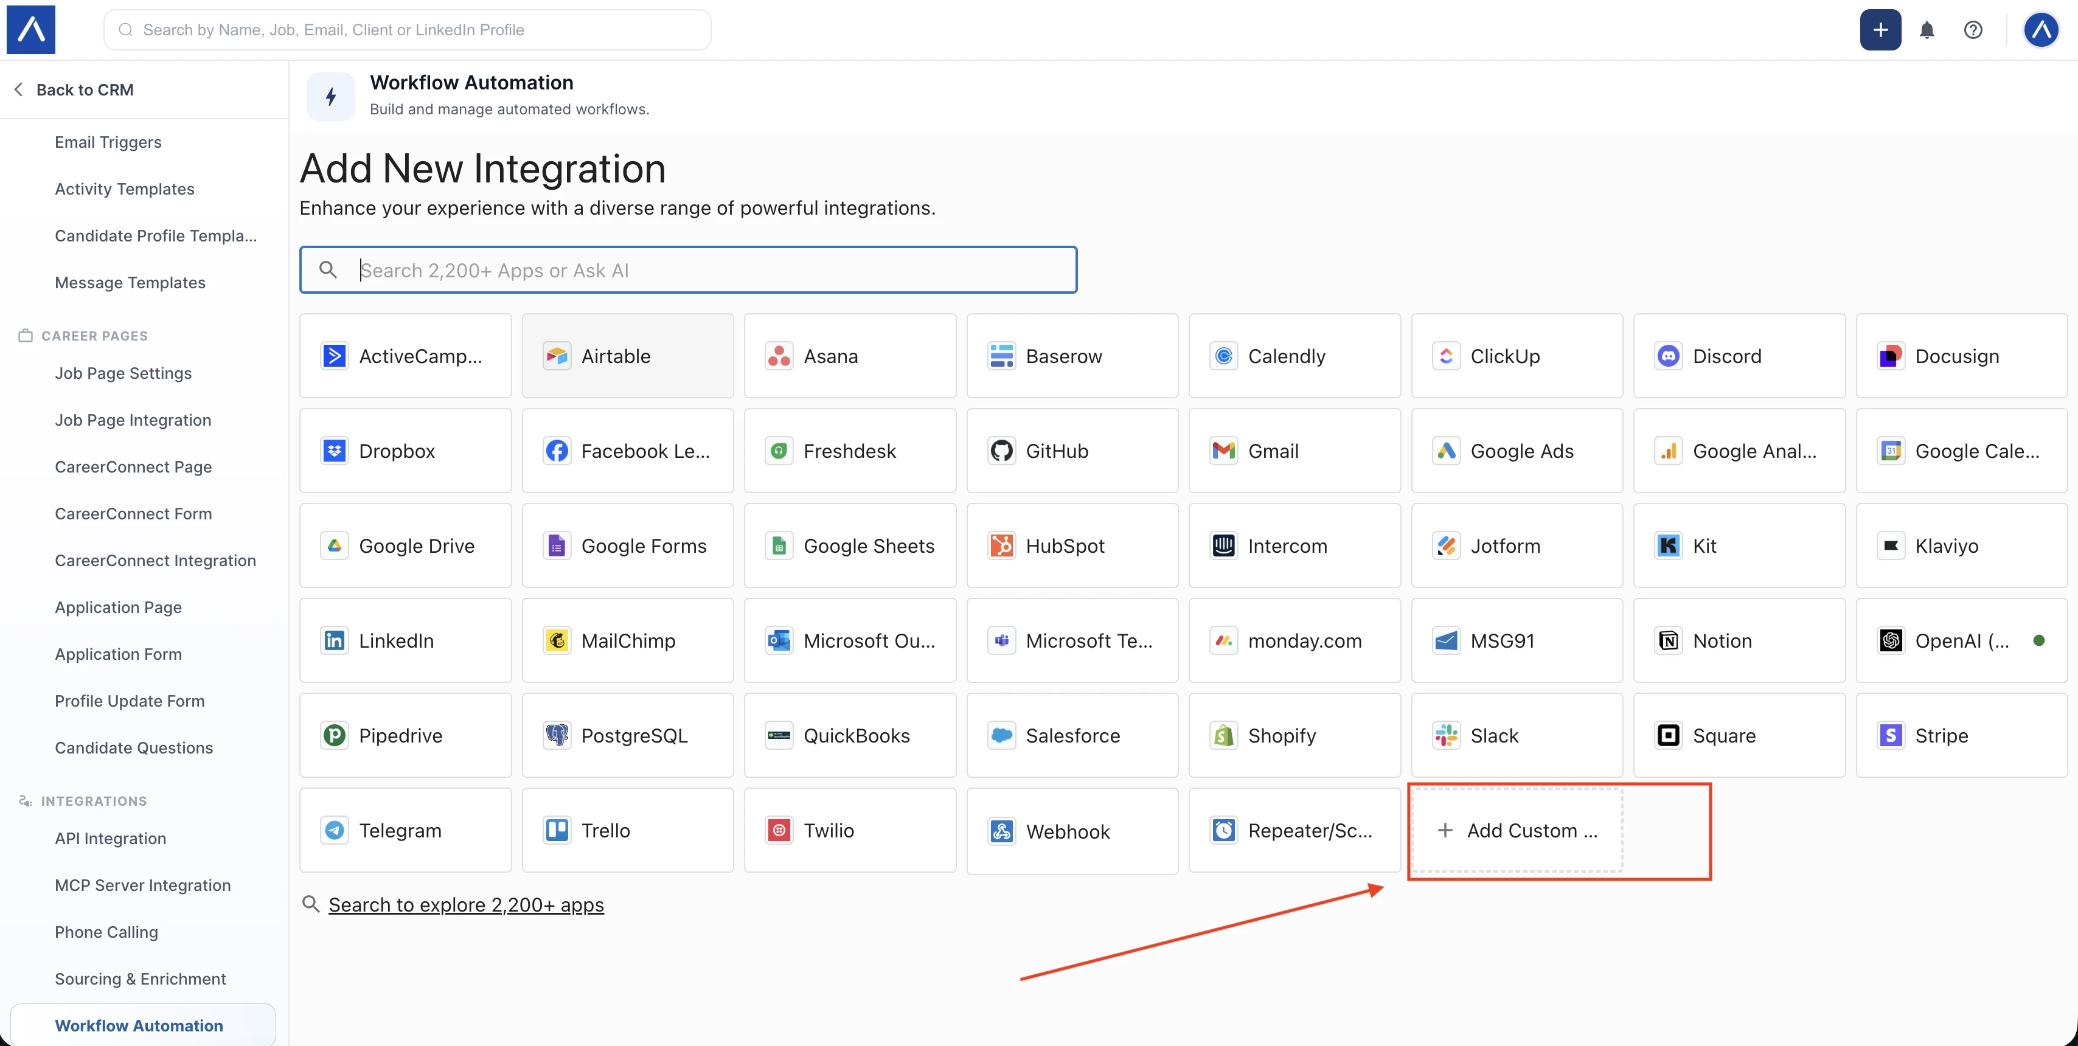Select the Google Calendar integration
Screen dimensions: 2078x1046
[x=1961, y=451]
